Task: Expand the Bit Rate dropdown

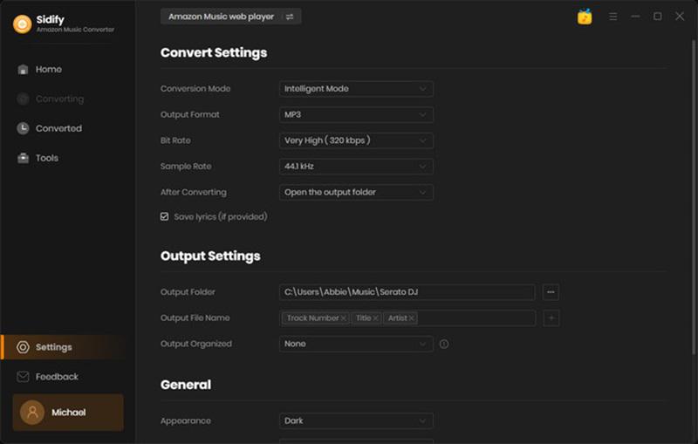Action: point(356,140)
